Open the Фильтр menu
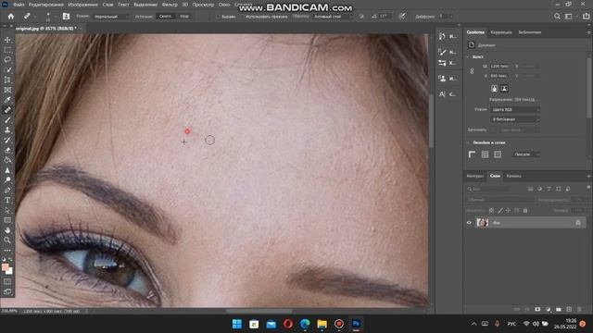This screenshot has height=333, width=593. pyautogui.click(x=170, y=5)
